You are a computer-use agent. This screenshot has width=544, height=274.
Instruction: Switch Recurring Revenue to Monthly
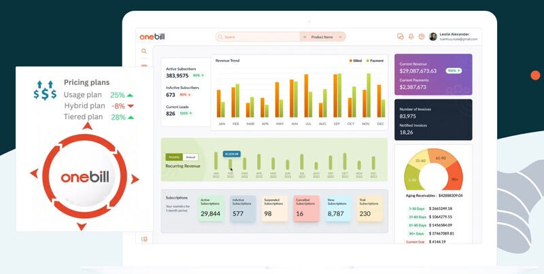tap(174, 157)
